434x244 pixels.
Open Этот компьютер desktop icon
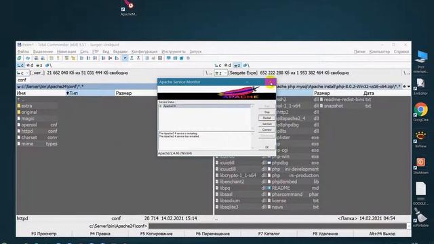[x=421, y=62]
